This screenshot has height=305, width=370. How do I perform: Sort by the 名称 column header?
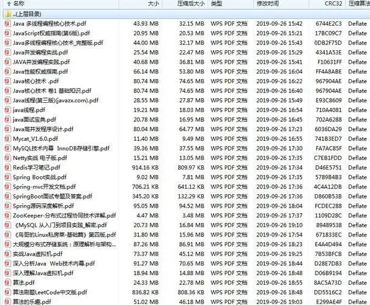(19, 4)
